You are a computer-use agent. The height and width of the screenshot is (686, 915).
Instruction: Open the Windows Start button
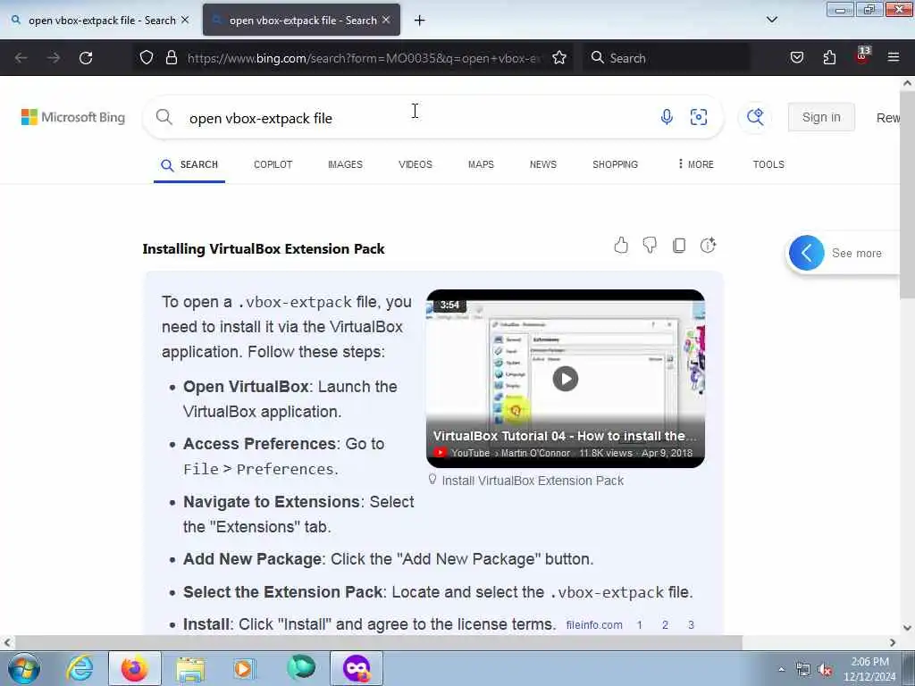click(24, 668)
